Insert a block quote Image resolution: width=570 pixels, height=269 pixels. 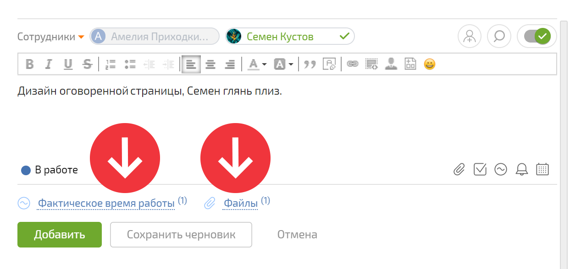tap(310, 65)
